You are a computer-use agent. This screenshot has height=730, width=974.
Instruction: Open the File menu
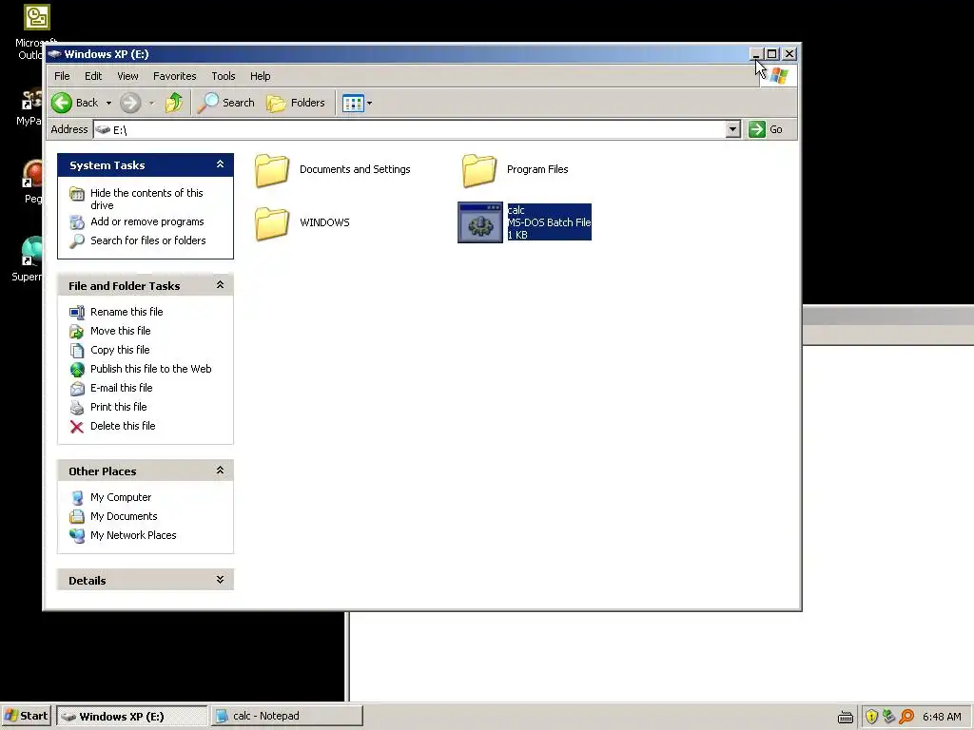pyautogui.click(x=62, y=76)
